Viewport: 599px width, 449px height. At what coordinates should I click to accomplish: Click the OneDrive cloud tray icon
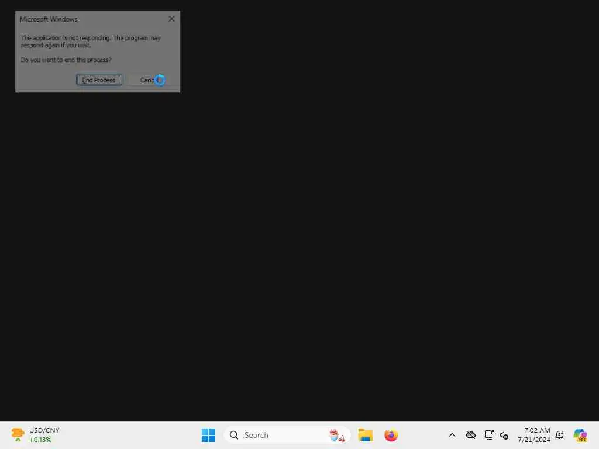(471, 435)
